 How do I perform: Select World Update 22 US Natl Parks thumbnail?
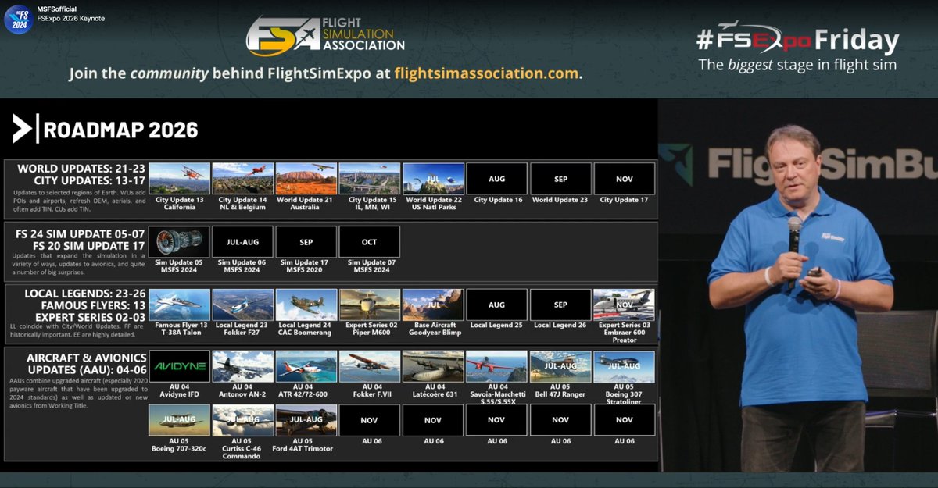(x=434, y=178)
